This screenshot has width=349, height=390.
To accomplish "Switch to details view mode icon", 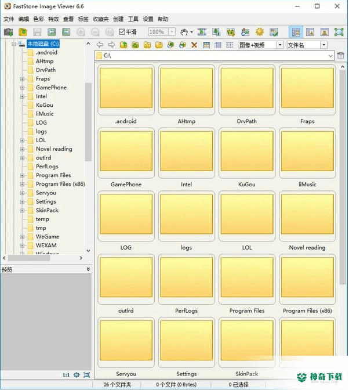I will pyautogui.click(x=218, y=45).
